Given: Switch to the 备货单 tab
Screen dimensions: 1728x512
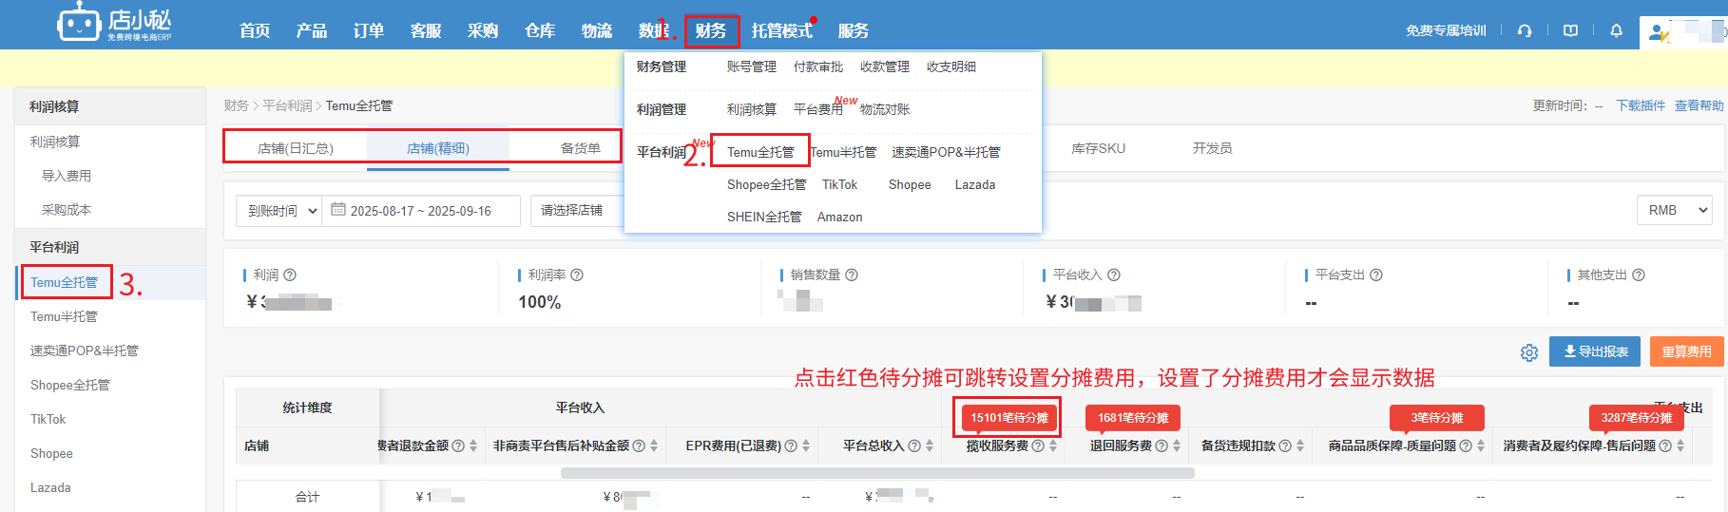Looking at the screenshot, I should pos(581,148).
